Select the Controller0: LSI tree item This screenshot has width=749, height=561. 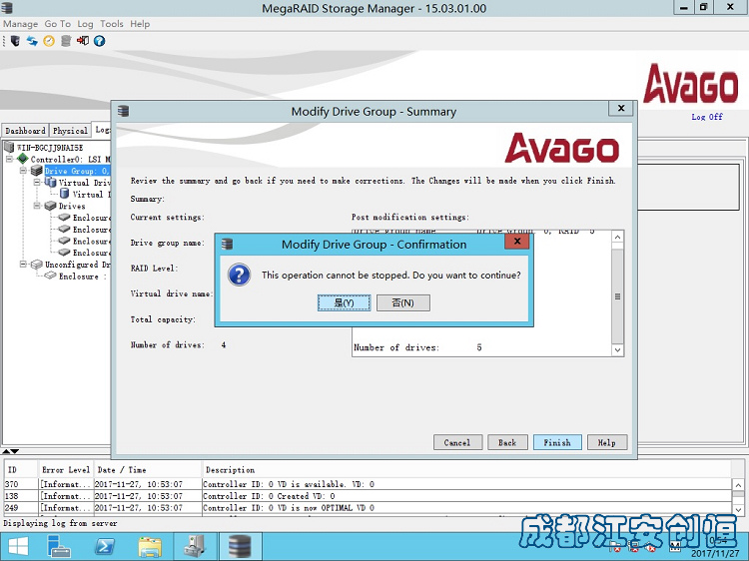tap(70, 159)
